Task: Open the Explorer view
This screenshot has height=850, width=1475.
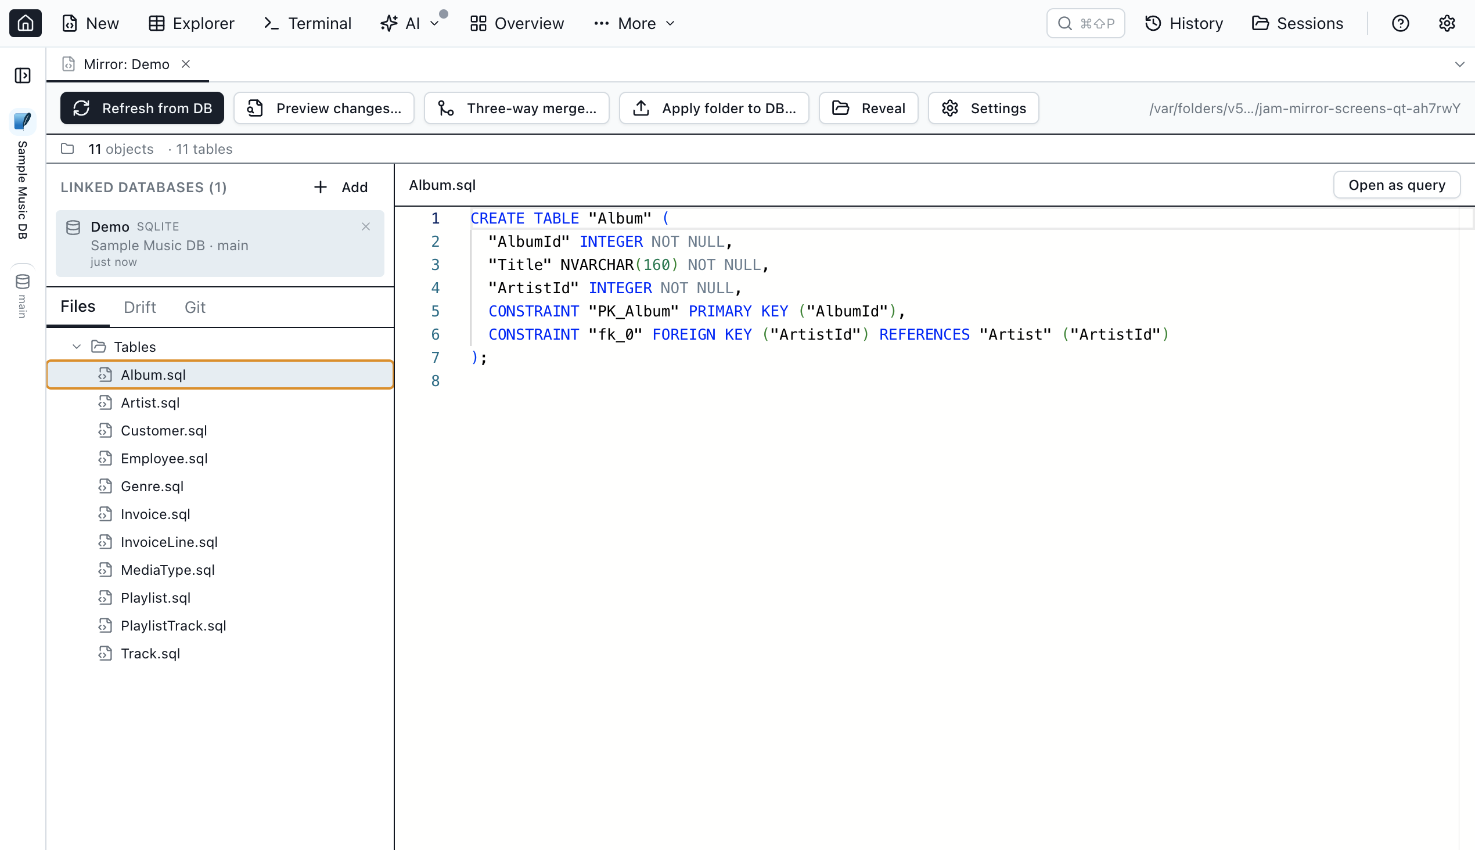Action: click(x=192, y=23)
